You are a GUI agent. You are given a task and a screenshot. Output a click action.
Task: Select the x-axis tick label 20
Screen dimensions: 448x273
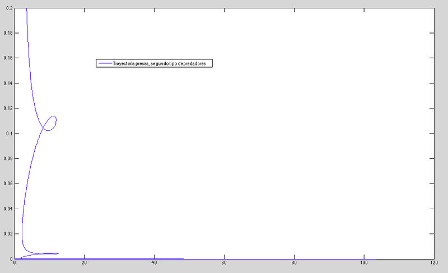(84, 263)
